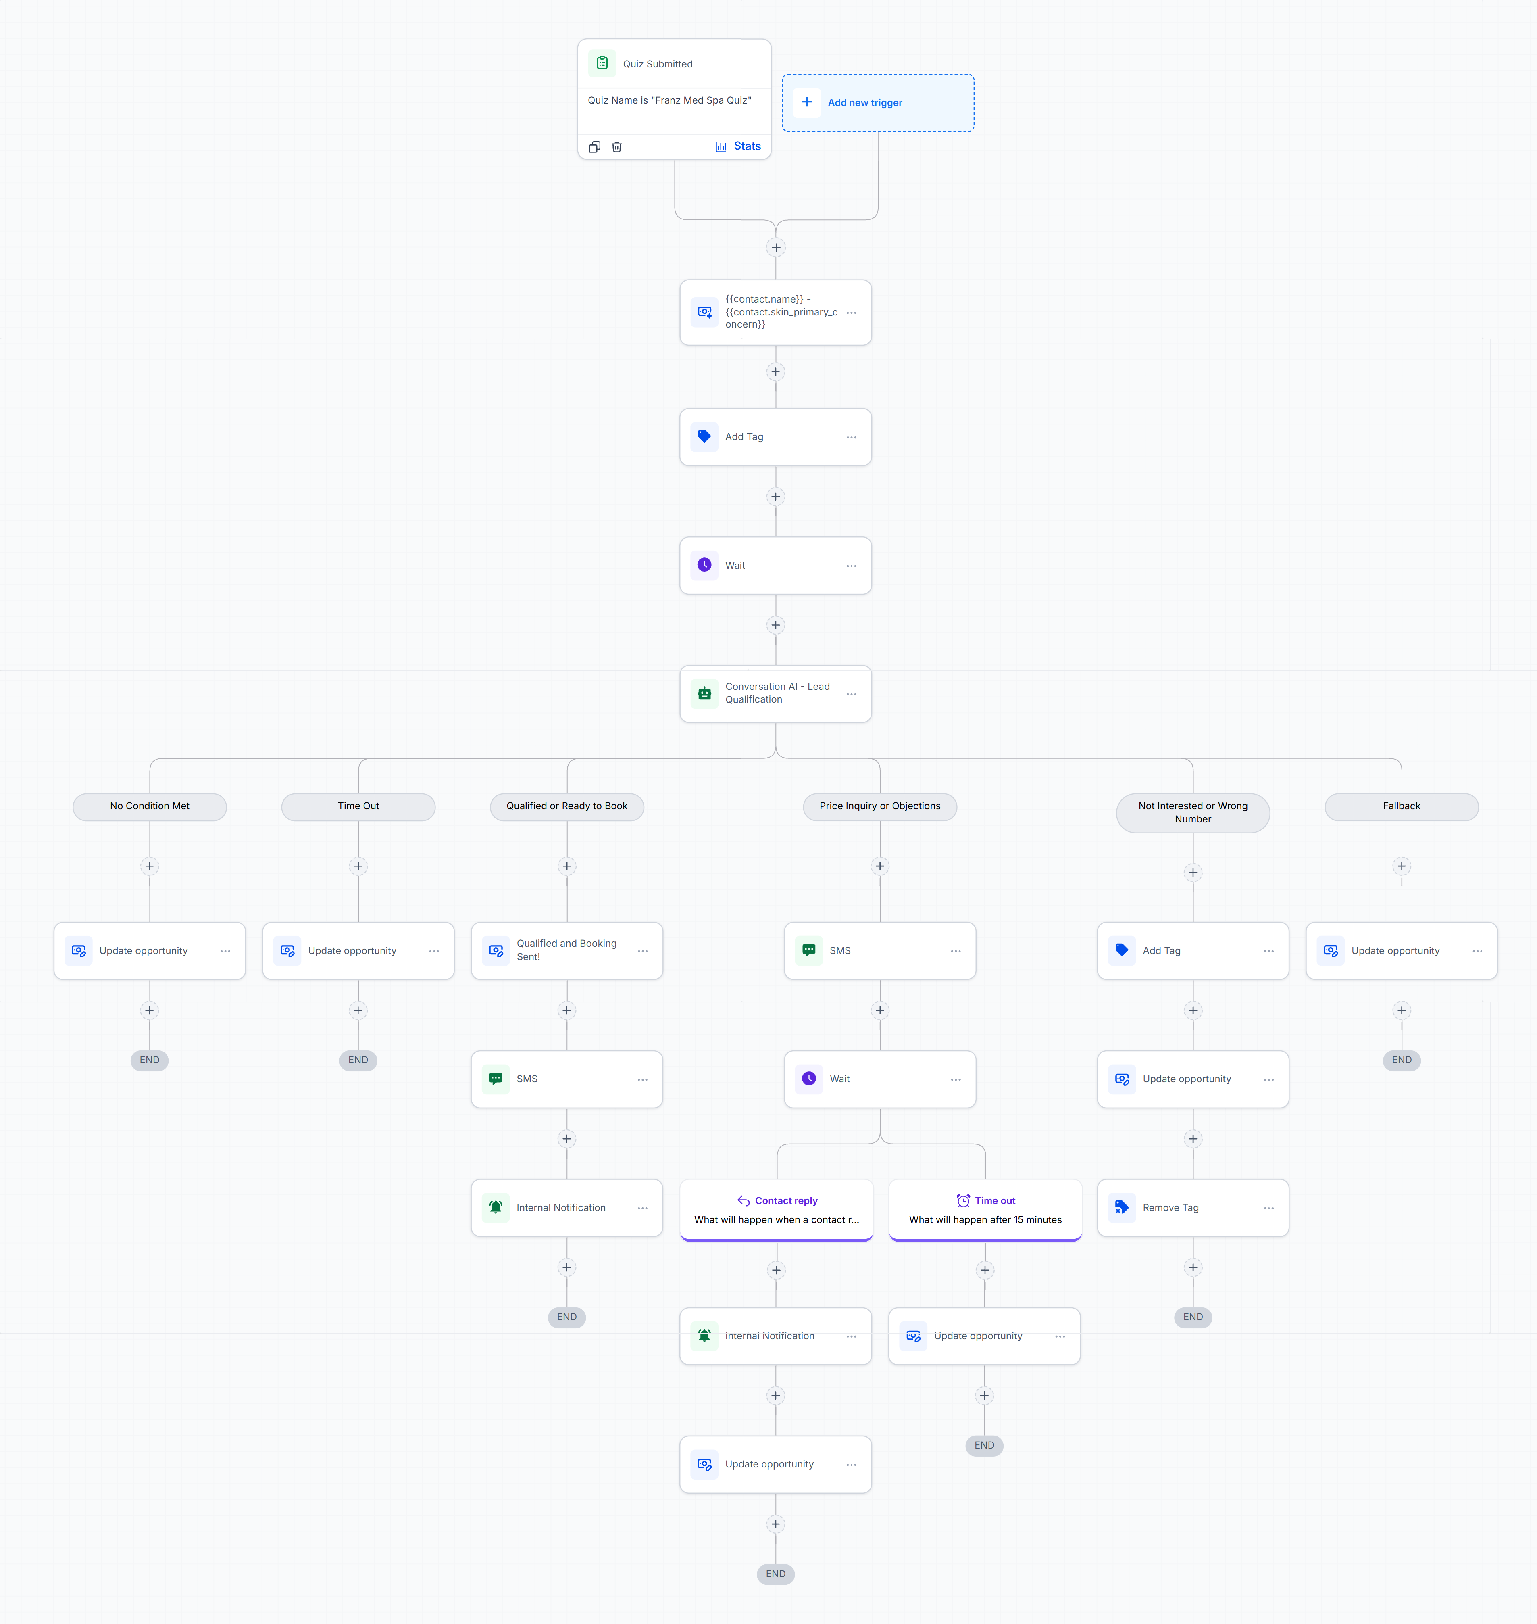The height and width of the screenshot is (1624, 1537).
Task: Click the duplicate trigger icon on Quiz Submitted
Action: [x=594, y=147]
